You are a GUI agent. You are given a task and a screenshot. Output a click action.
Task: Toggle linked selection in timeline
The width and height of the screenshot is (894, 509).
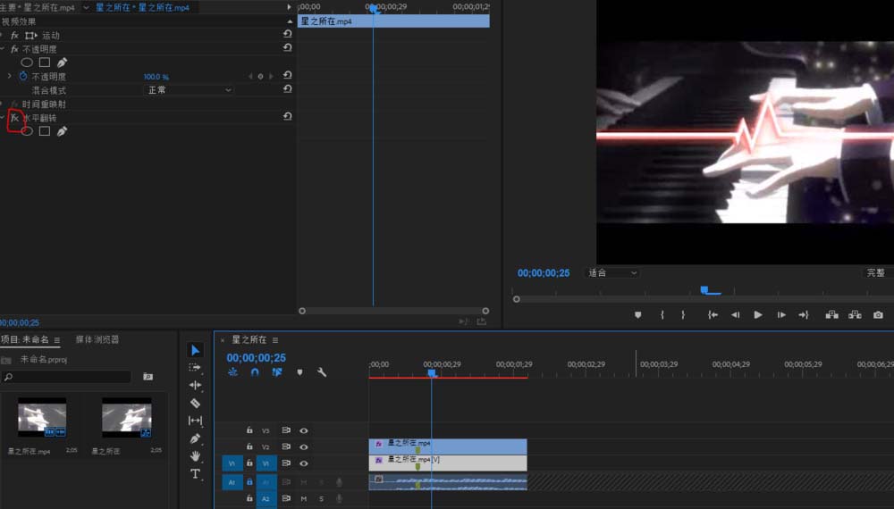point(277,372)
